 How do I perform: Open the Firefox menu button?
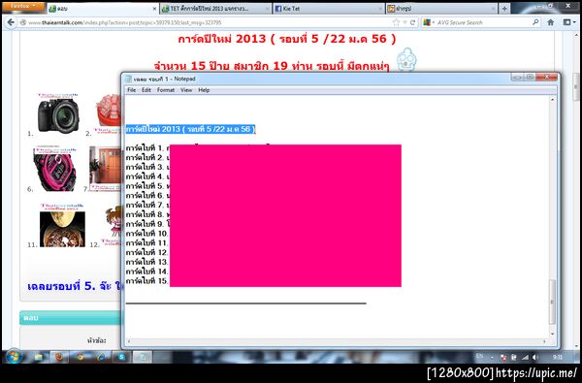23,7
